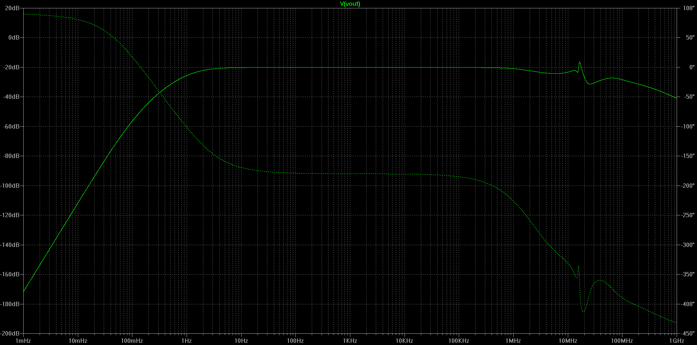Click the 20dB left axis label

13,8
